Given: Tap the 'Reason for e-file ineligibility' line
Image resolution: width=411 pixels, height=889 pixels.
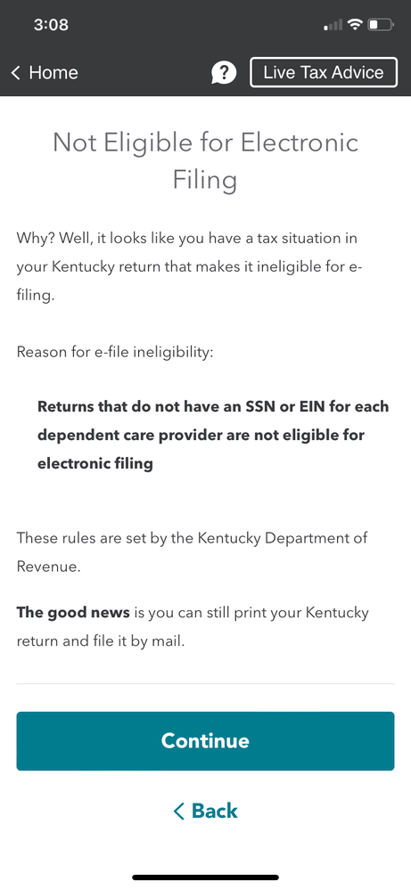Looking at the screenshot, I should [115, 352].
